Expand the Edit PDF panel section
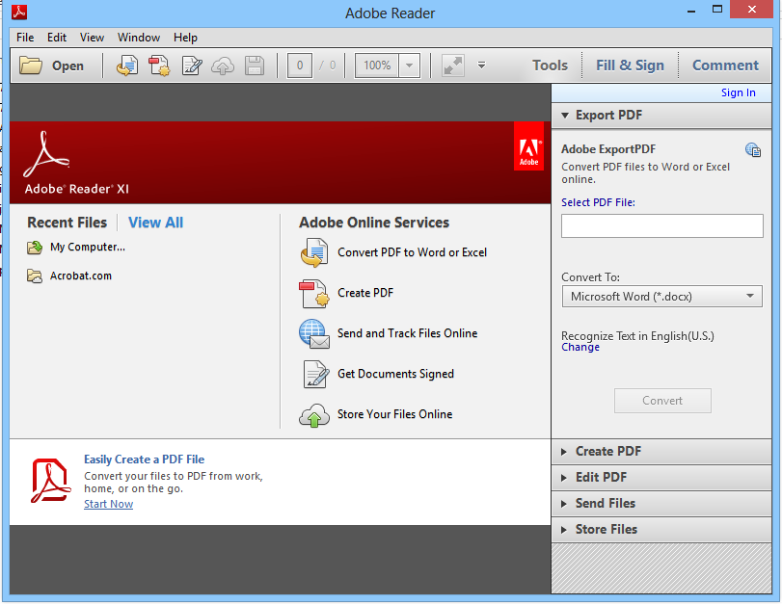 point(661,478)
